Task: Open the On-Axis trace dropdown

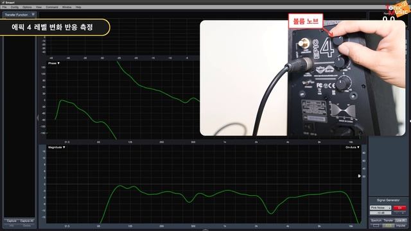Action: point(353,148)
